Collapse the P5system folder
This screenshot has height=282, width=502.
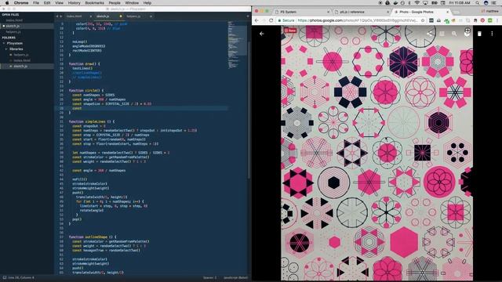pos(4,43)
